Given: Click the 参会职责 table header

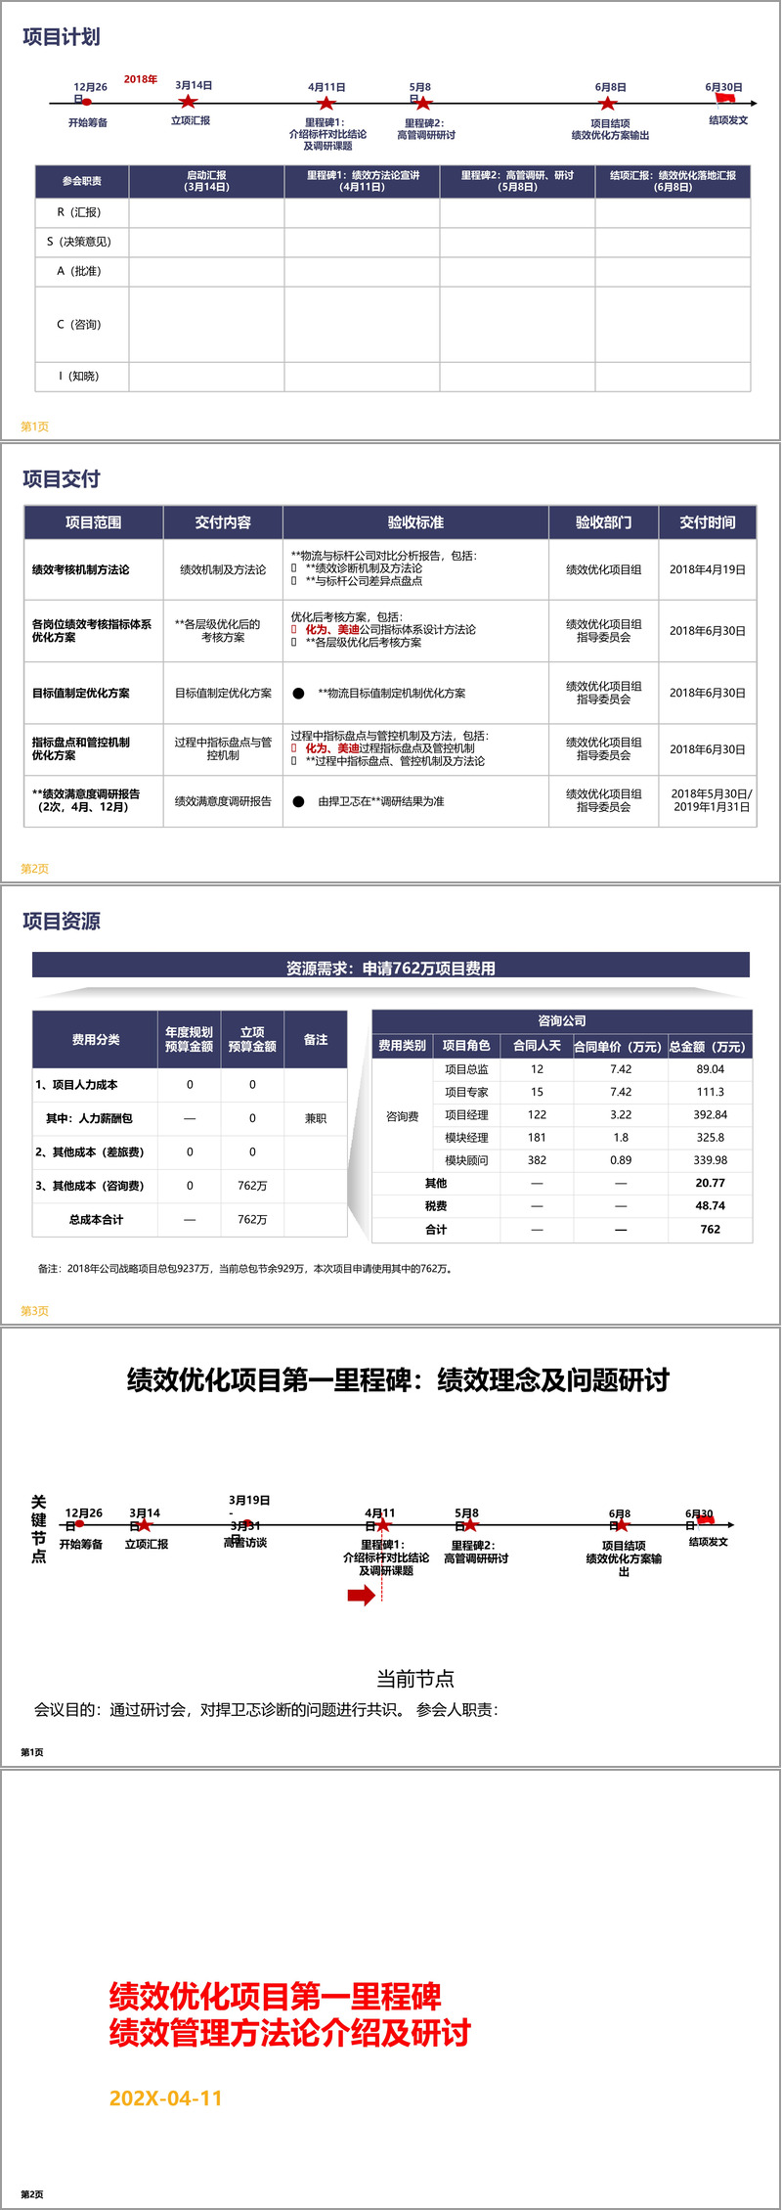Looking at the screenshot, I should coord(82,181).
